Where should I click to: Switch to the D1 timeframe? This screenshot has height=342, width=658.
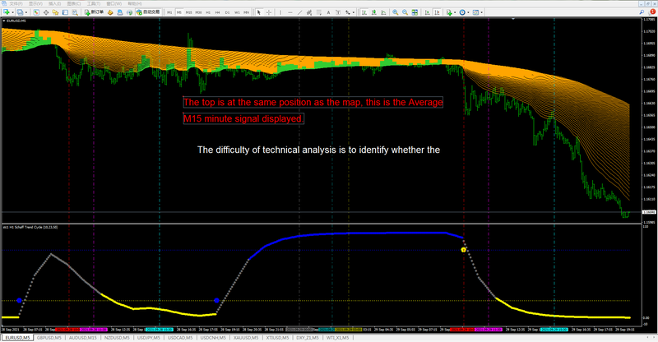pos(228,12)
